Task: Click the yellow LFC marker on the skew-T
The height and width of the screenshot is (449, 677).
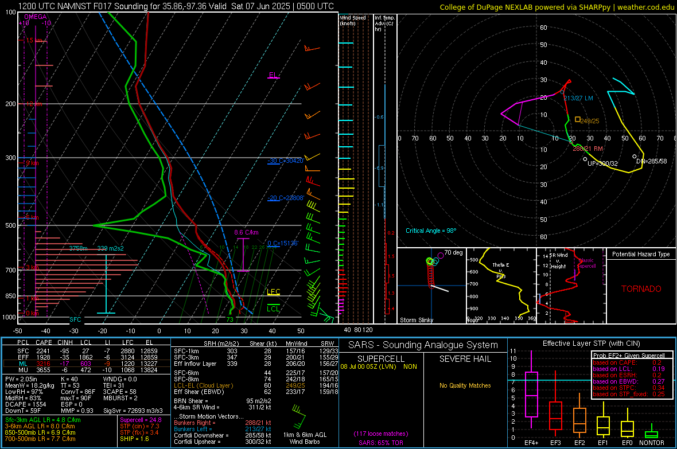Action: pos(273,292)
